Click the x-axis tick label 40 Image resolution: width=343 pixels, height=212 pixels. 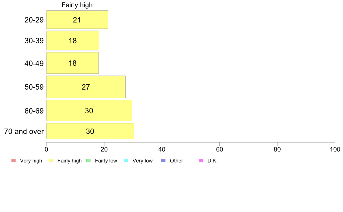click(x=162, y=149)
